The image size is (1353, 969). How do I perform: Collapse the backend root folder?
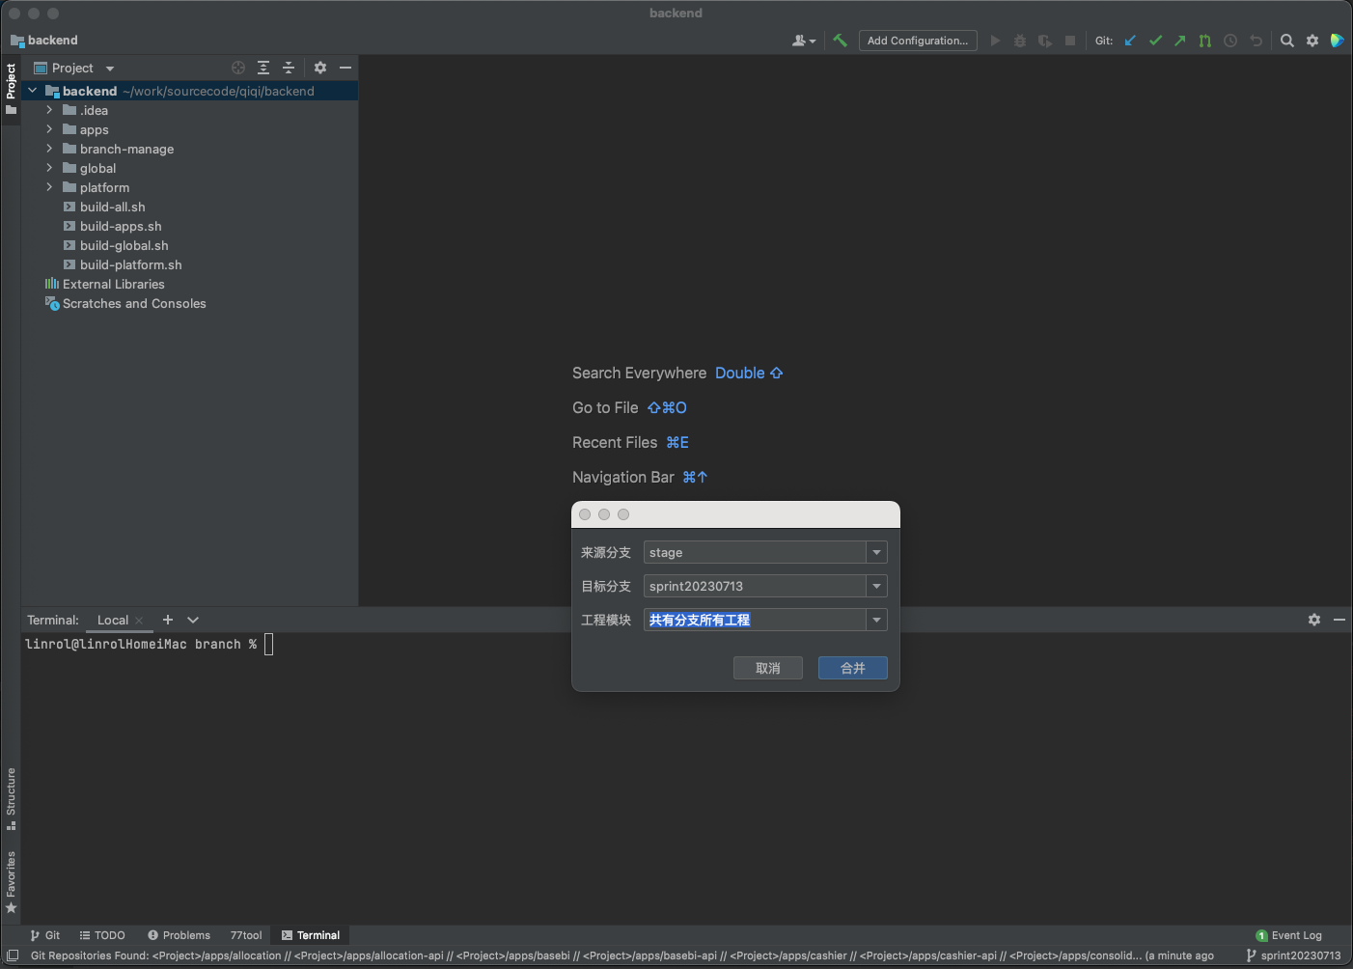pyautogui.click(x=33, y=91)
